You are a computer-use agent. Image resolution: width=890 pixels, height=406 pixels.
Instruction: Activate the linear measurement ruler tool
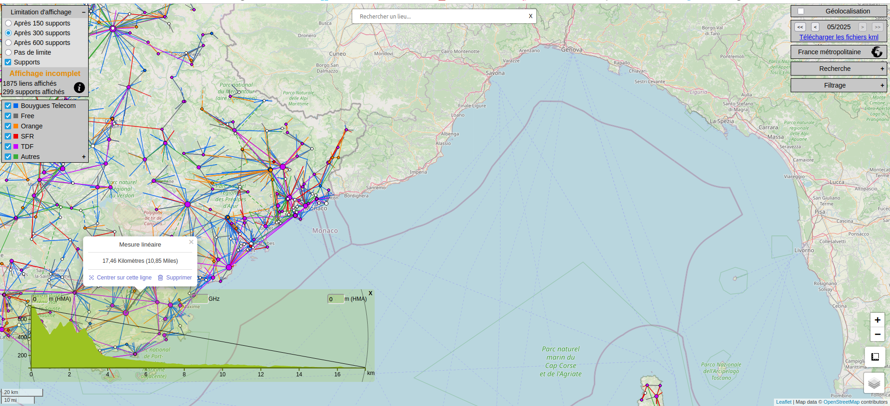(x=875, y=357)
